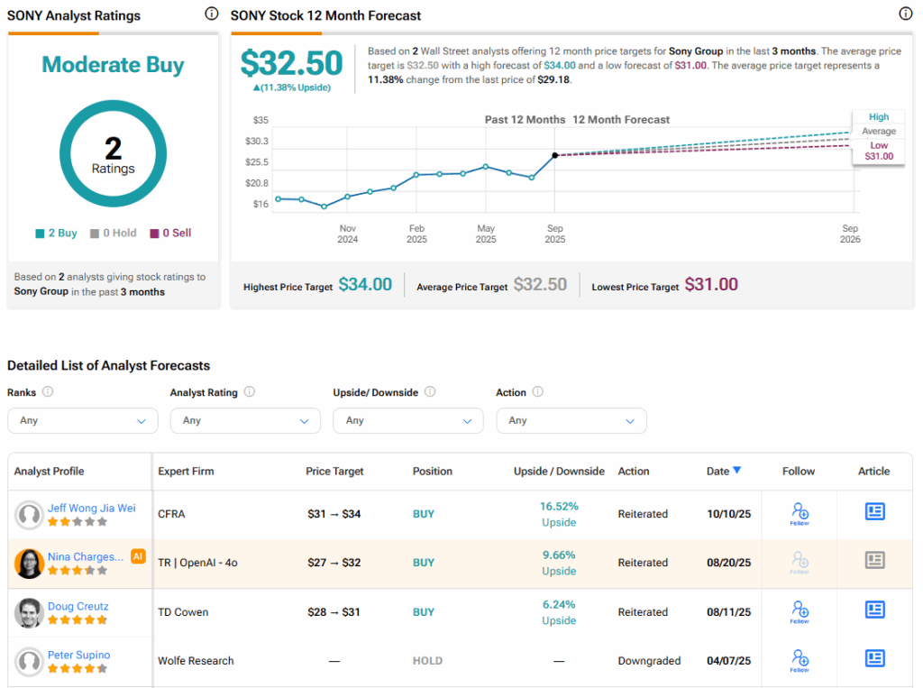Screen dimensions: 923x688
Task: Click info icon next to Ranks filter
Action: 48,392
